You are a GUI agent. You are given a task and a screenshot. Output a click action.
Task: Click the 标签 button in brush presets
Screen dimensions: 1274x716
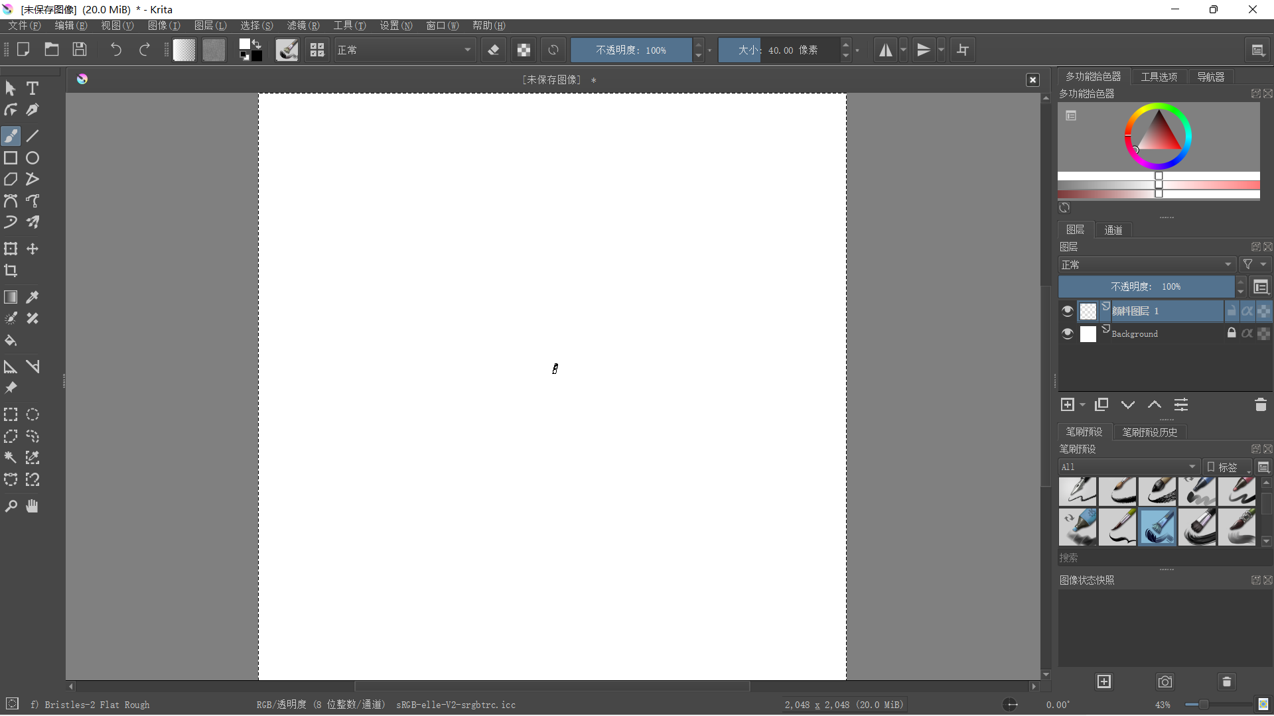[1226, 467]
